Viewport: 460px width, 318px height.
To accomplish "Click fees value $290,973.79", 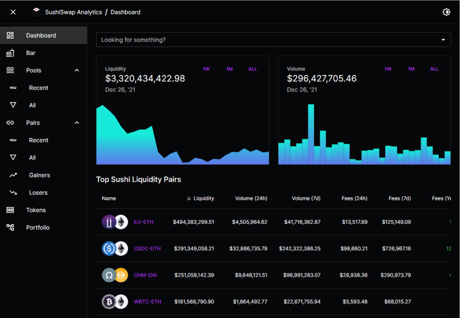I will click(x=396, y=275).
